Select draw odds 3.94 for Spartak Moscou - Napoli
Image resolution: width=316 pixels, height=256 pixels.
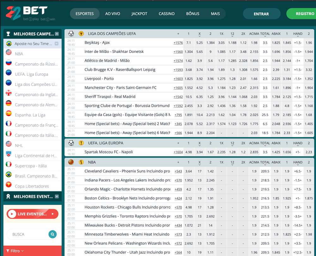(x=199, y=152)
